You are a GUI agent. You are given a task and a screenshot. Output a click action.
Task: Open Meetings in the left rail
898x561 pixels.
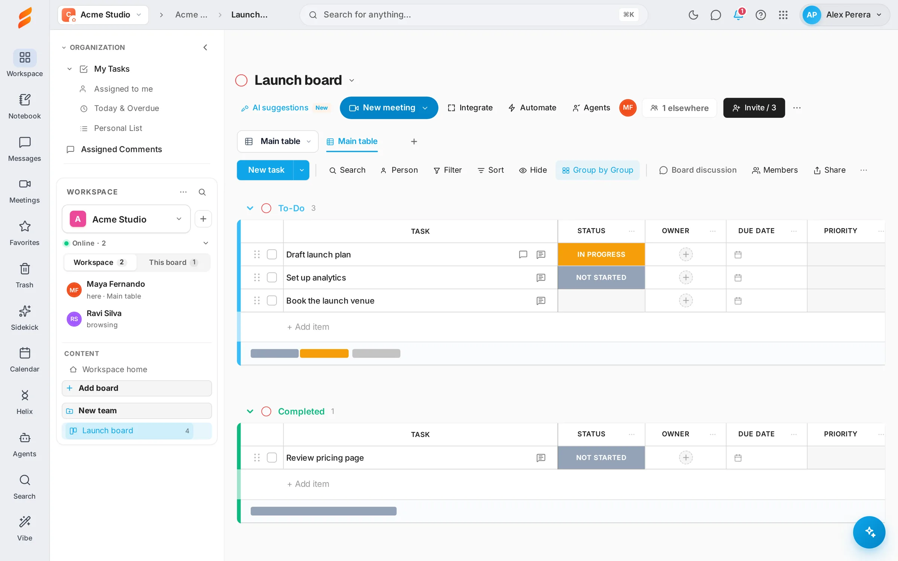coord(25,191)
